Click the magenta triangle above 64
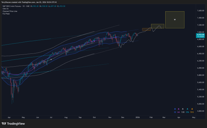The width and height of the screenshot is (207, 128). pos(179,109)
